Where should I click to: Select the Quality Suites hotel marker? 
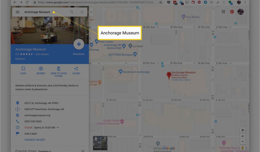(x=122, y=122)
